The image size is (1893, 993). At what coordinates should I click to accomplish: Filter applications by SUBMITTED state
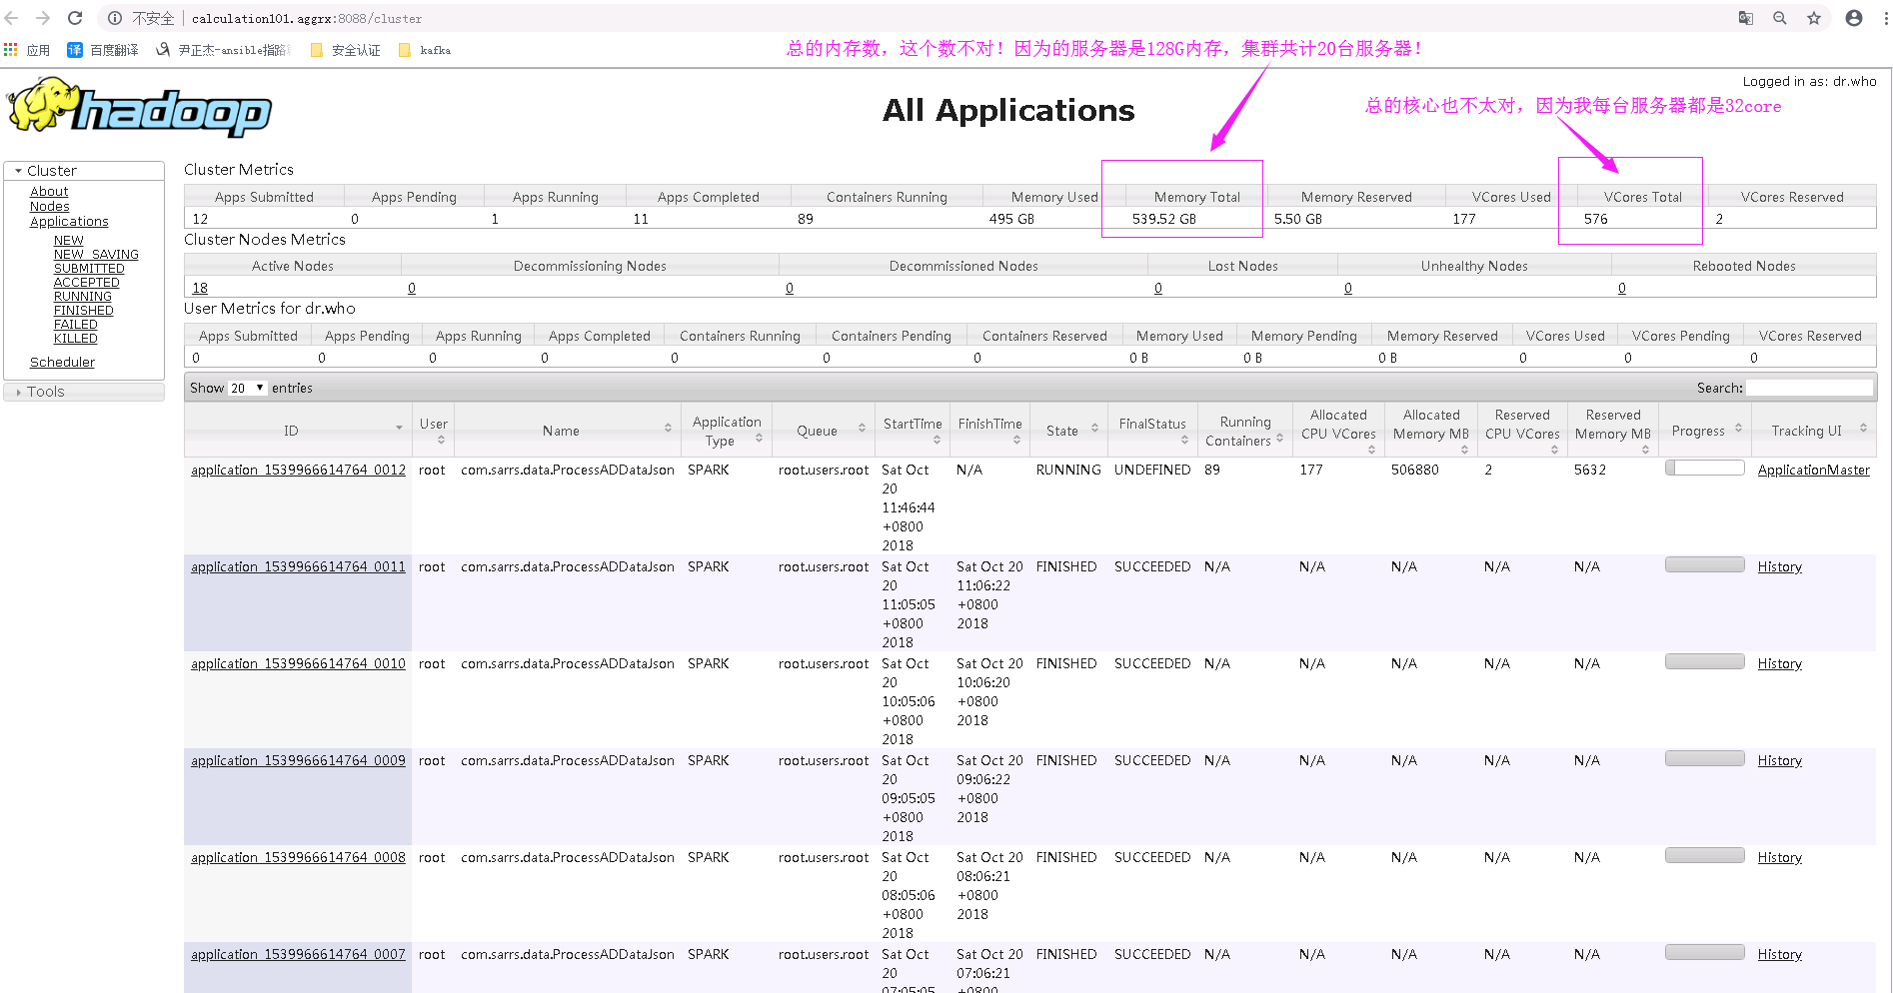pyautogui.click(x=89, y=269)
